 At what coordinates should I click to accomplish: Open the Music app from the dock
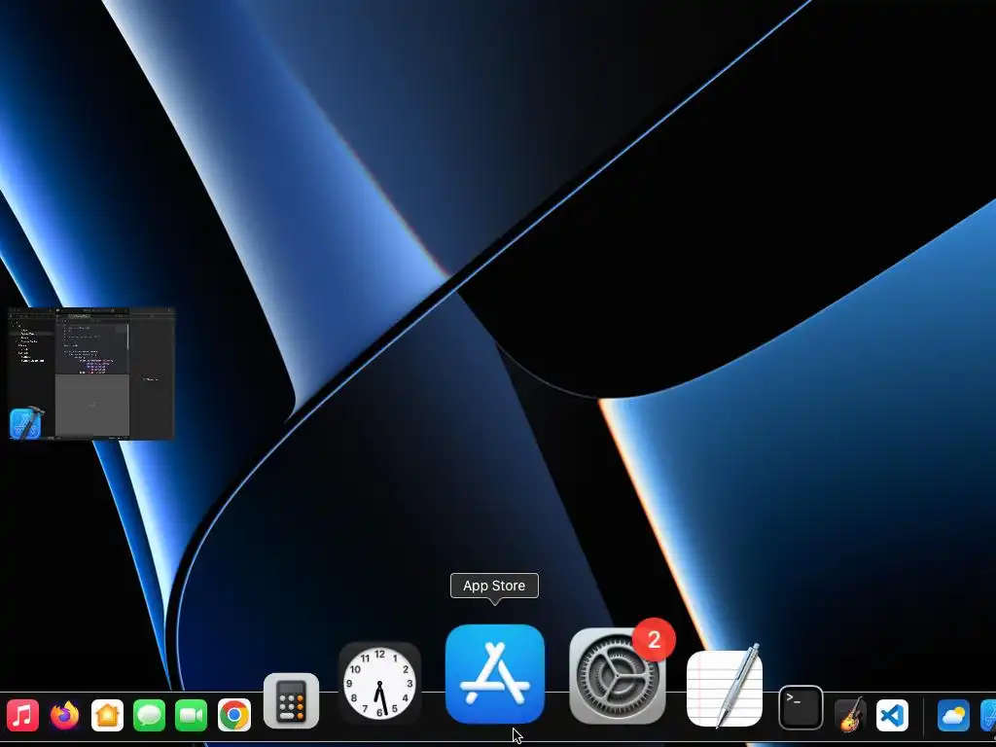[x=22, y=715]
